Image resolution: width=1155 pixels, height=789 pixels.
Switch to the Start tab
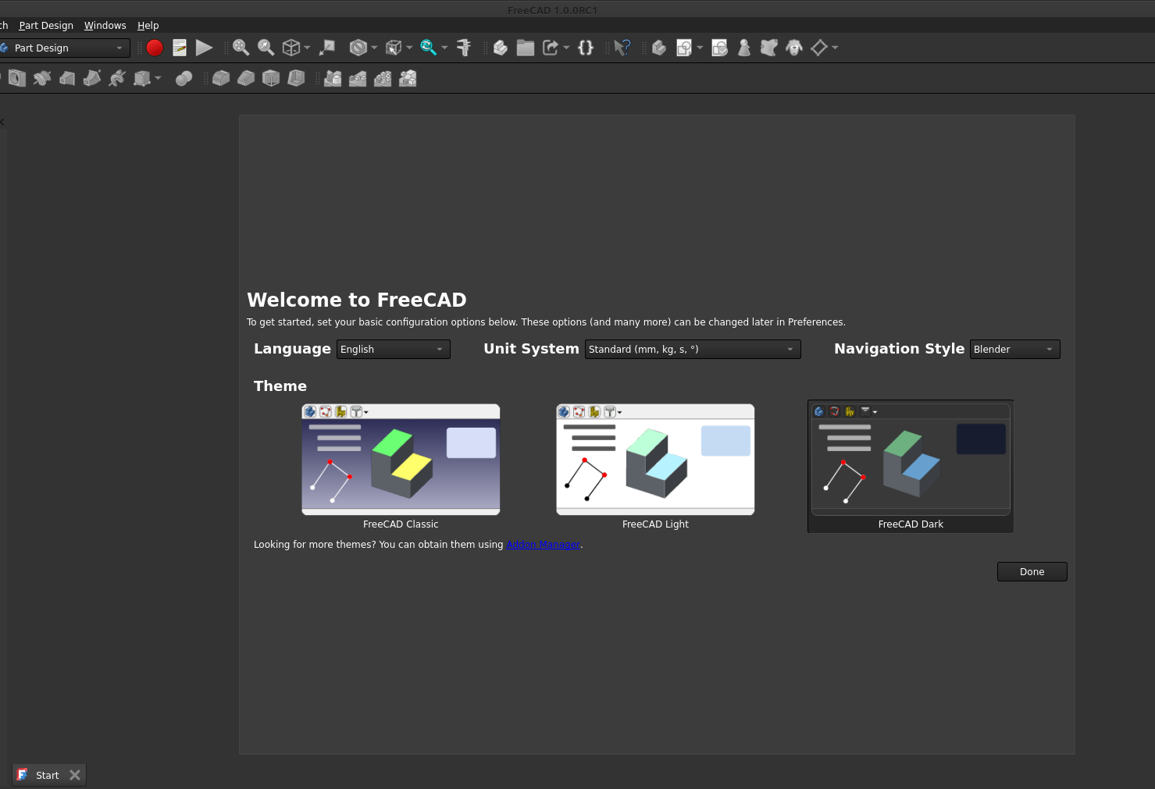47,775
